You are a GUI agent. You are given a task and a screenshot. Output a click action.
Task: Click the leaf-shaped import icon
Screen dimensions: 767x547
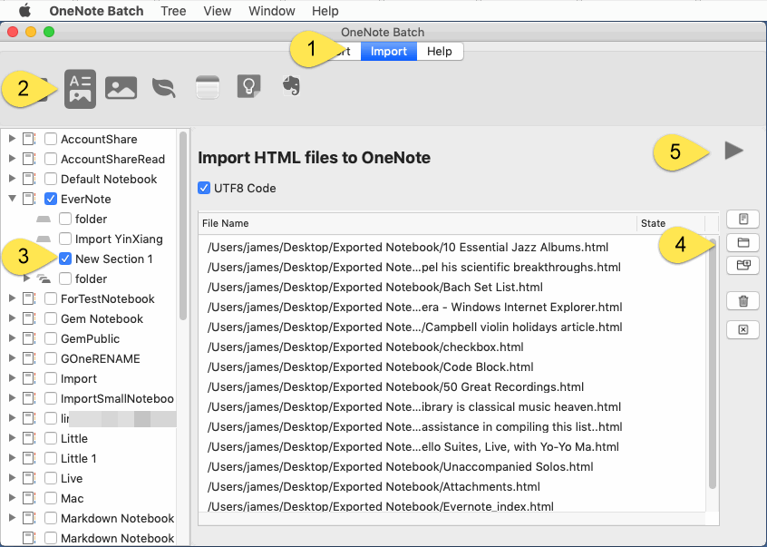coord(163,88)
